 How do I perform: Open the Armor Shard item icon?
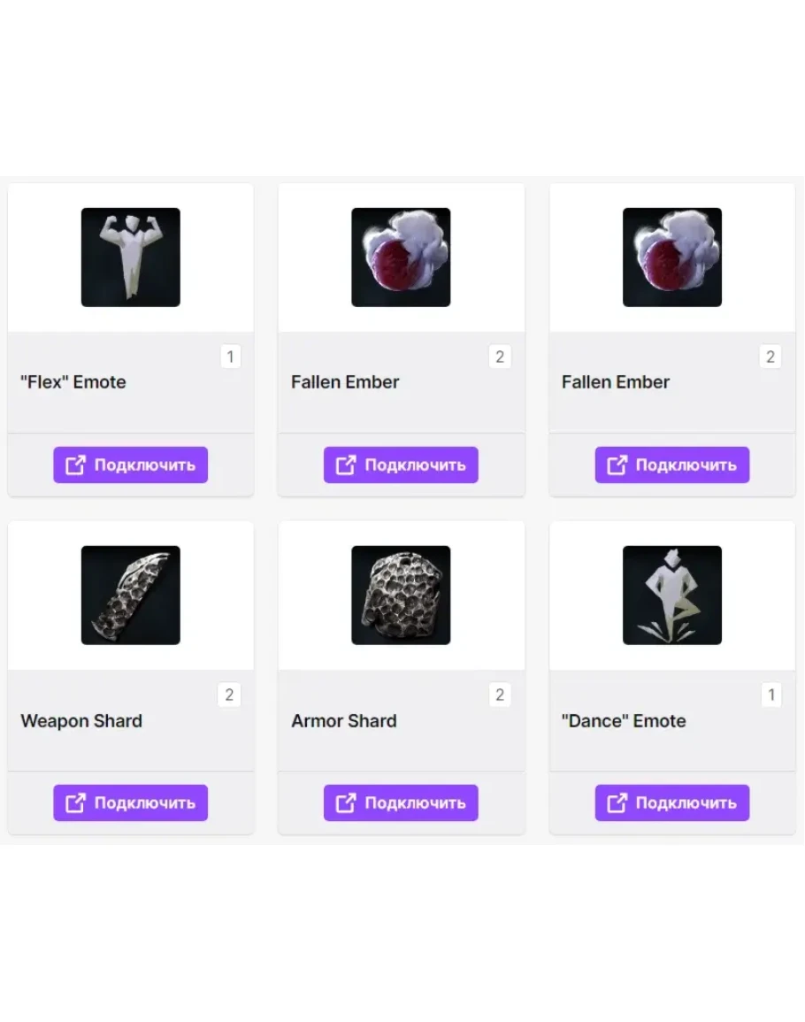click(x=401, y=596)
